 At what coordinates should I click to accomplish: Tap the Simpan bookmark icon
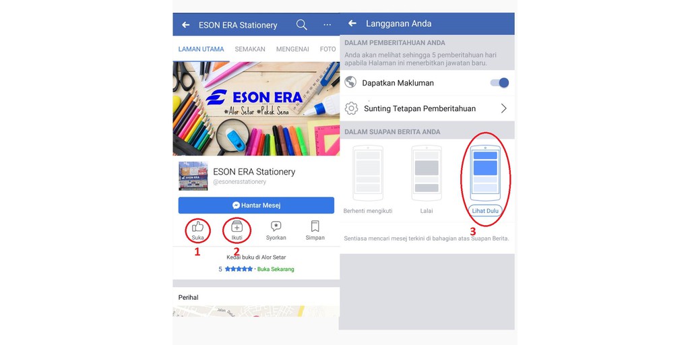pos(315,226)
